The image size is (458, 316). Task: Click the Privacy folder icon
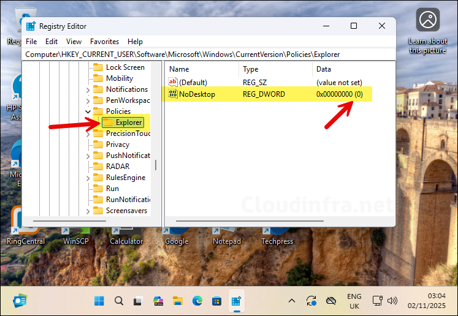click(x=98, y=145)
